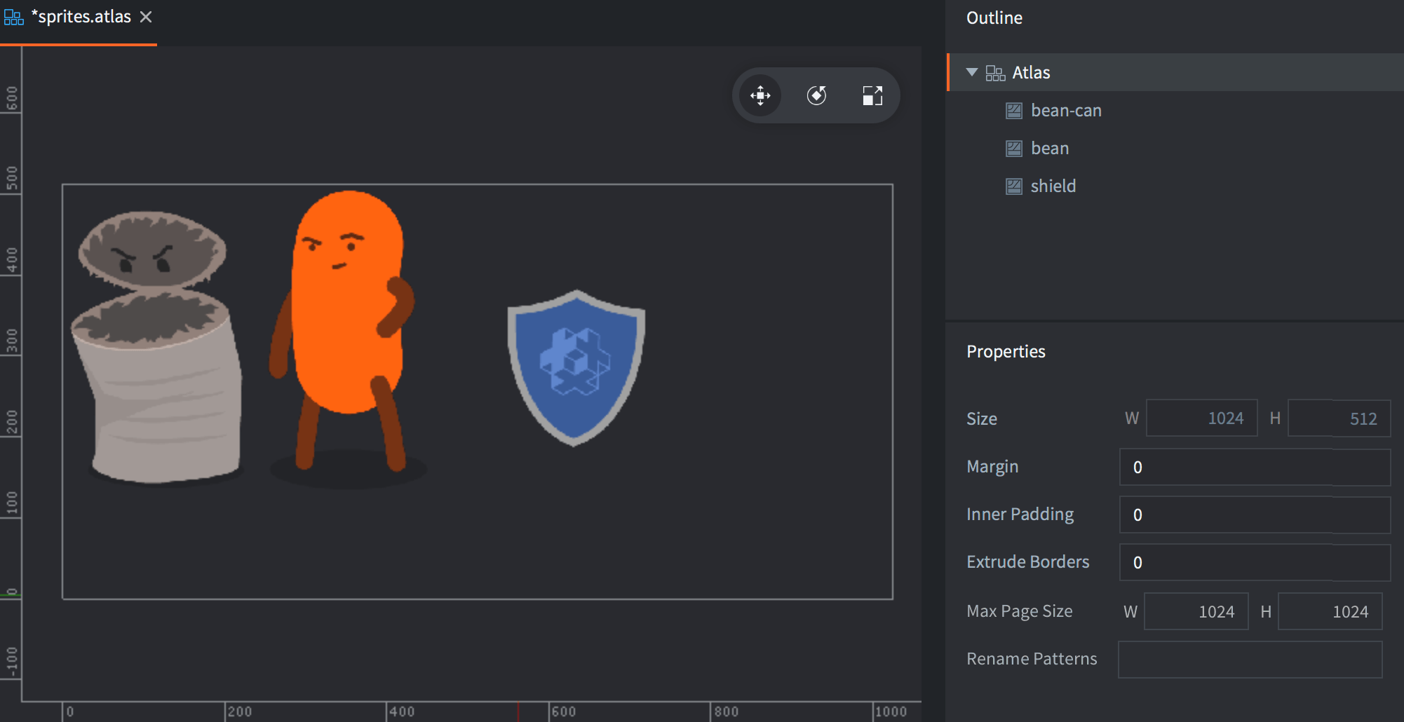Screen dimensions: 1404x722
Task: Click the Extrude Borders input field
Action: coord(1254,563)
